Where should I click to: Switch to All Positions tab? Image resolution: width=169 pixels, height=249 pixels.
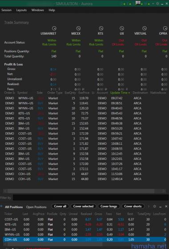pos(14,207)
